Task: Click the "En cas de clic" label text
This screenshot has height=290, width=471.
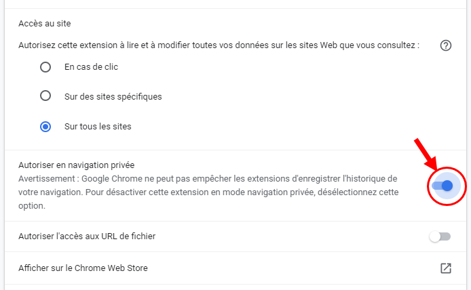Action: 92,67
